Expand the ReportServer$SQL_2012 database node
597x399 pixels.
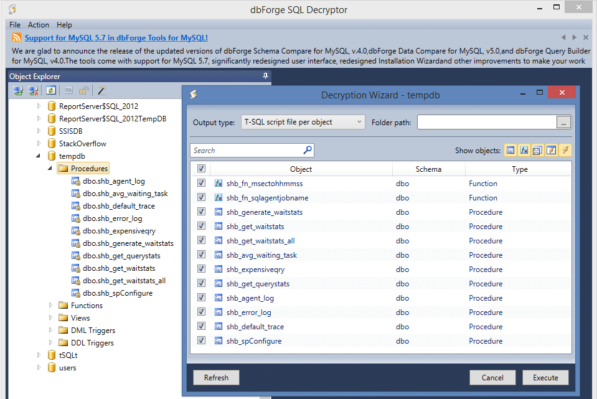click(x=39, y=106)
